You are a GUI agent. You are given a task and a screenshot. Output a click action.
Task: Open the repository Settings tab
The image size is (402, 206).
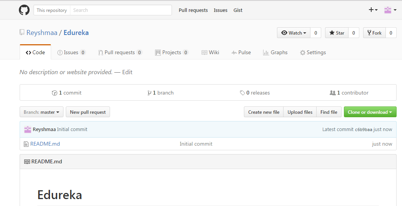(x=313, y=52)
